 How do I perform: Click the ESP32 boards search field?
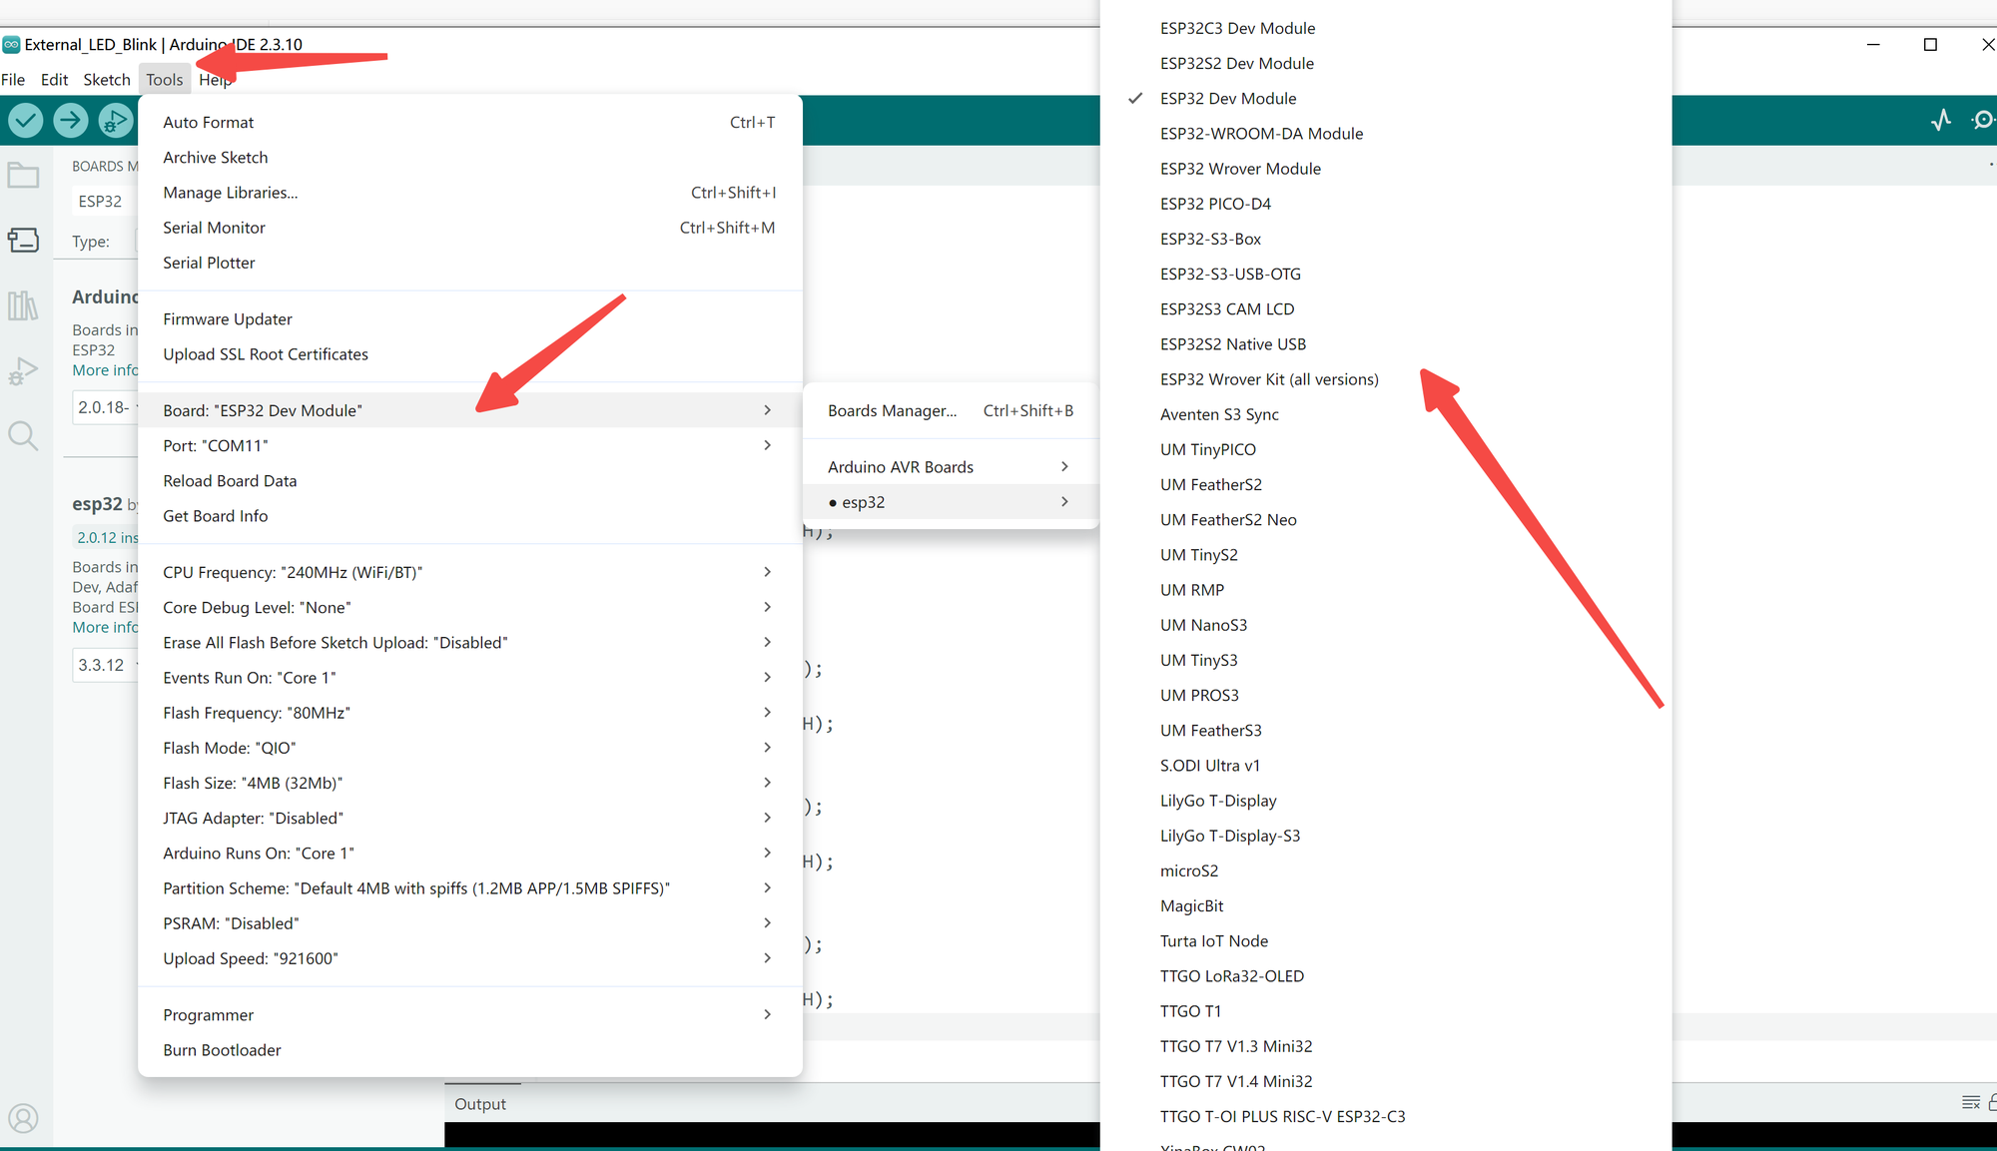coord(105,201)
